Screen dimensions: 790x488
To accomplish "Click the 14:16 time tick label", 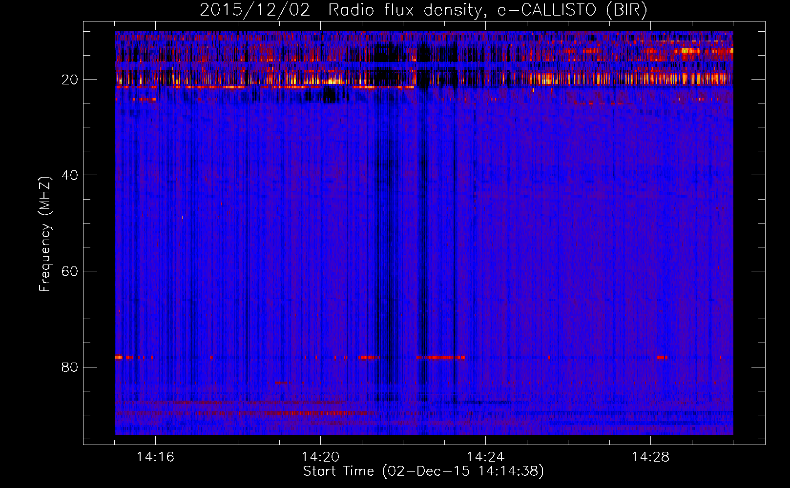I will pos(155,457).
